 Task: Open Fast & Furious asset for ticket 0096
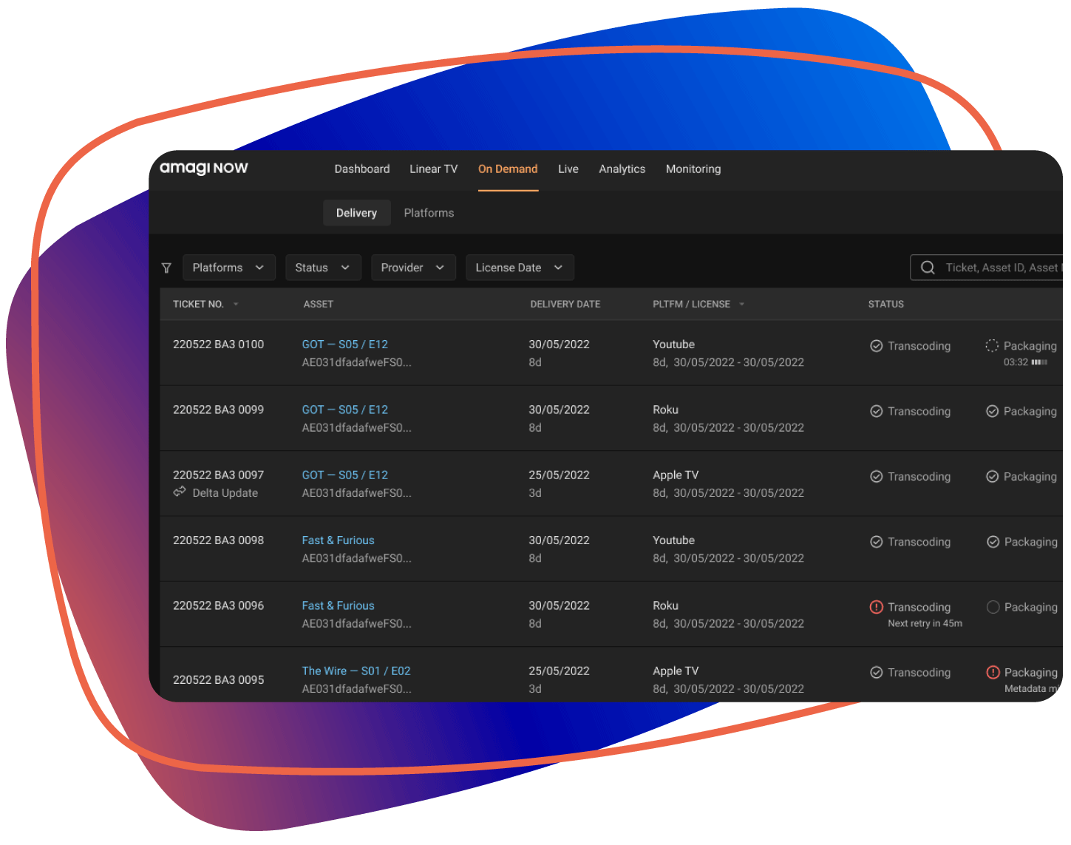(x=339, y=605)
